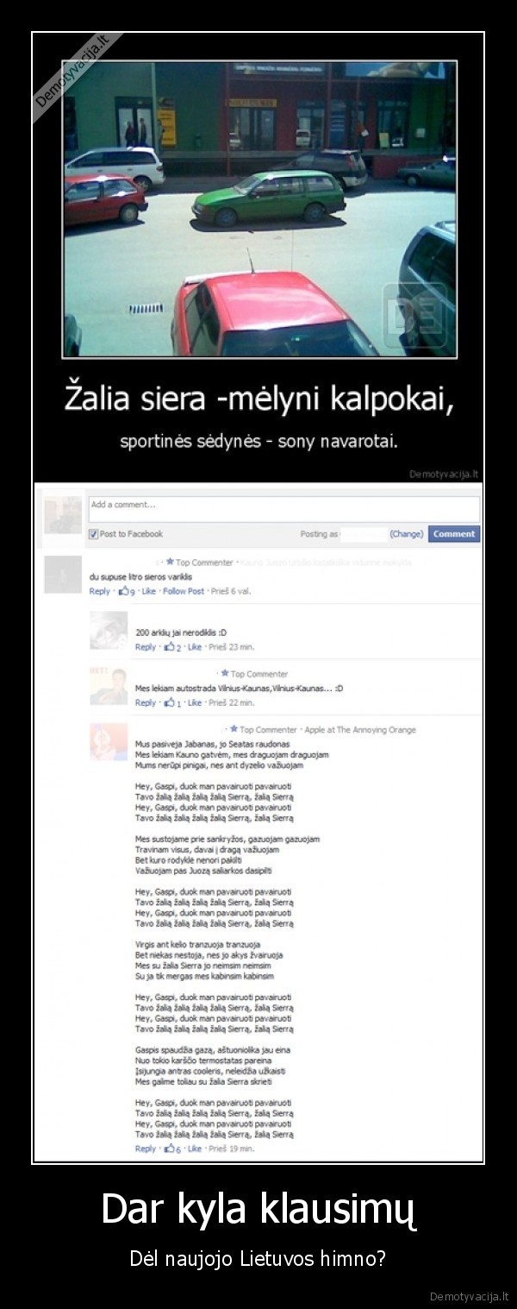Click the first Top Commenter star badge
The width and height of the screenshot is (517, 1309).
click(x=171, y=563)
